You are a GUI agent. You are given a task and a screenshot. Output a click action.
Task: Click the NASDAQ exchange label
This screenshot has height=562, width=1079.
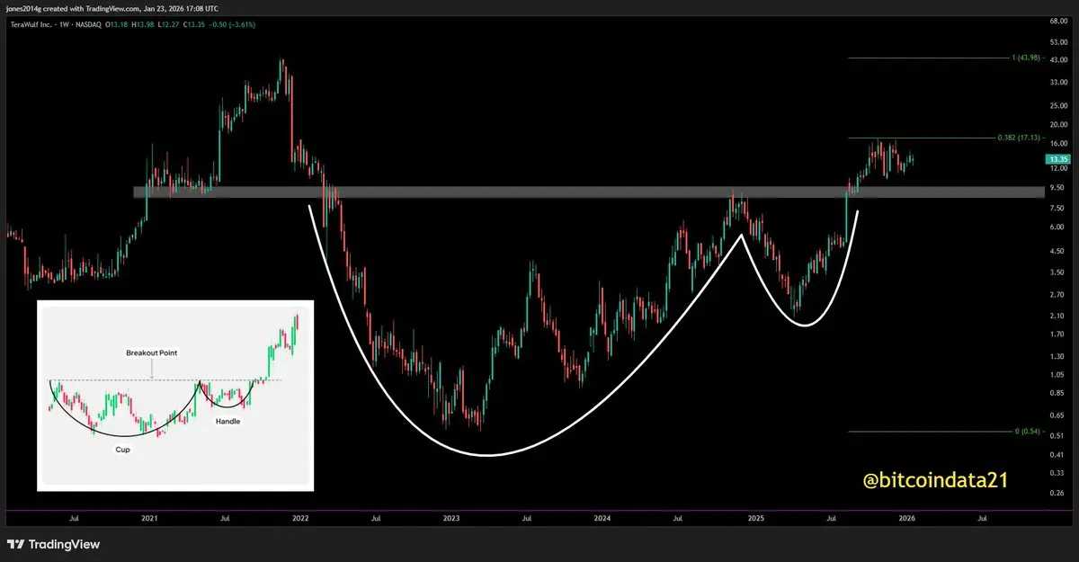pos(86,24)
